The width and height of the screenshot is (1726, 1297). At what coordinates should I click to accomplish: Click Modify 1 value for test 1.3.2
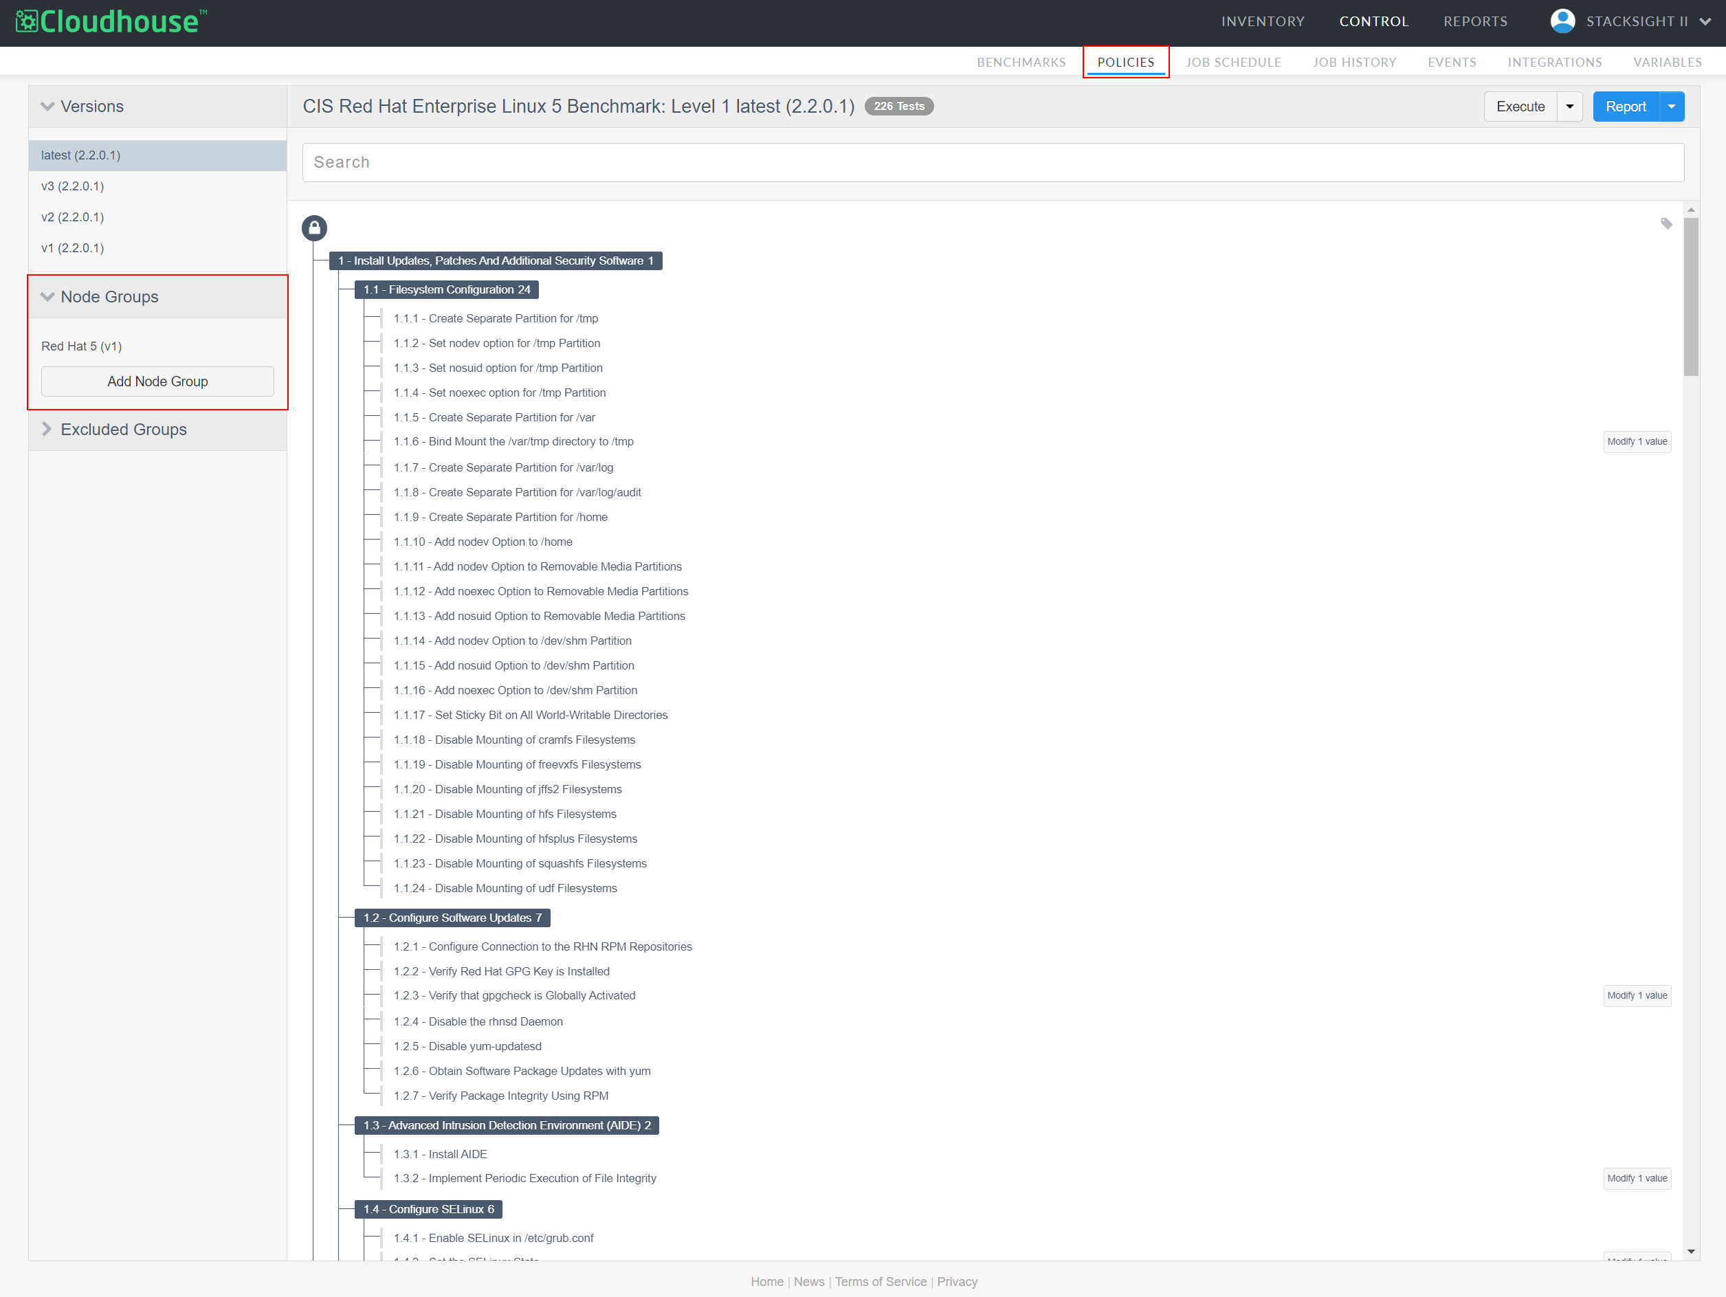pyautogui.click(x=1637, y=1178)
